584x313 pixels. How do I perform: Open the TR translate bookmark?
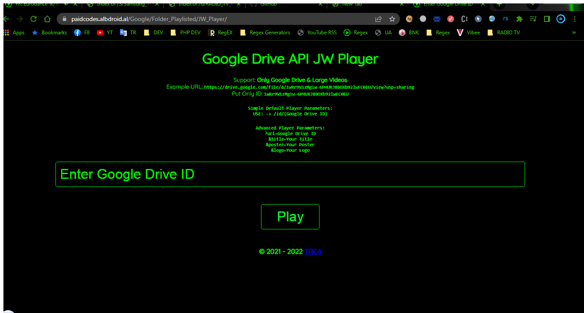(128, 33)
